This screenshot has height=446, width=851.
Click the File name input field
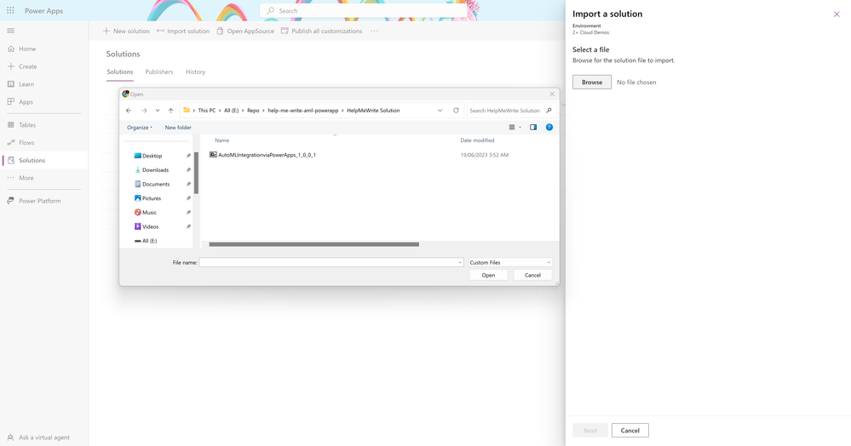point(331,263)
